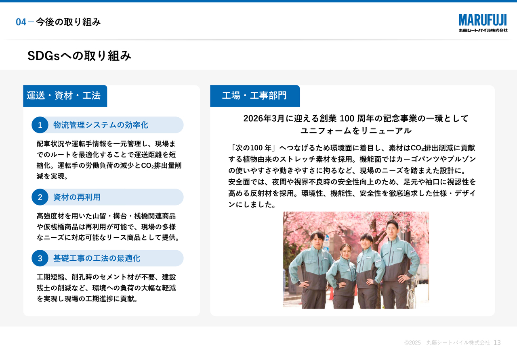
Task: Click the blue number 1 circle
Action: pyautogui.click(x=40, y=125)
